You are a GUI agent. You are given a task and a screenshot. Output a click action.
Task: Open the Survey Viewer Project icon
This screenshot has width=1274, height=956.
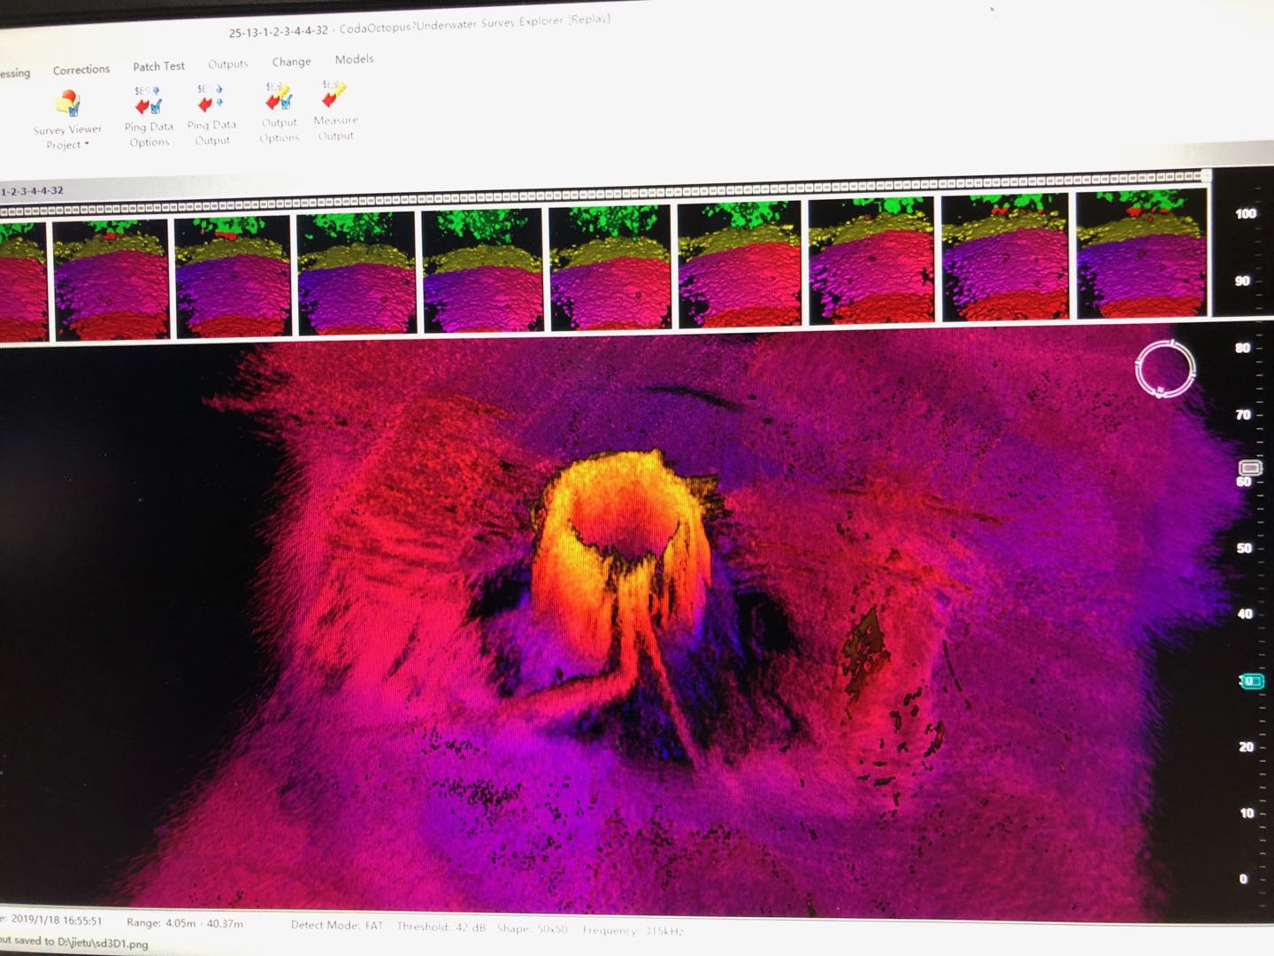pyautogui.click(x=68, y=104)
